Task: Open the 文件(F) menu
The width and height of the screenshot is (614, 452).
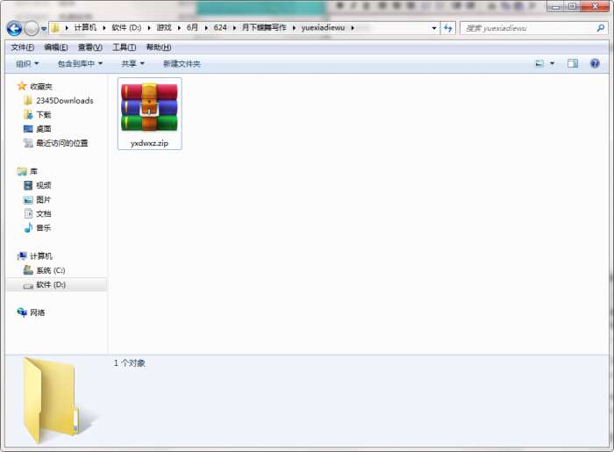Action: point(22,47)
